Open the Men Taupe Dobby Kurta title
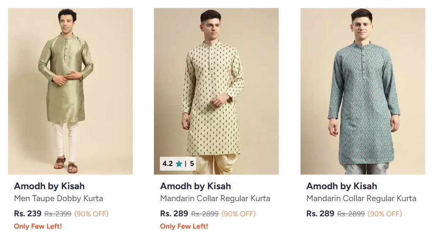434x243 pixels. coord(58,198)
